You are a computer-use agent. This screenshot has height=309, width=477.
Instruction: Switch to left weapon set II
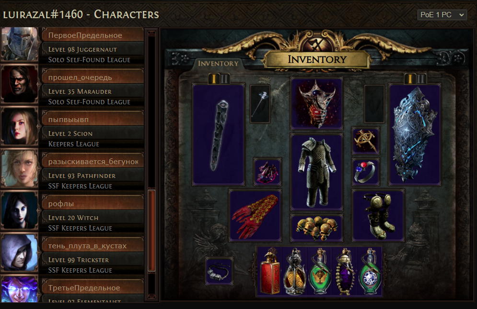coord(225,79)
